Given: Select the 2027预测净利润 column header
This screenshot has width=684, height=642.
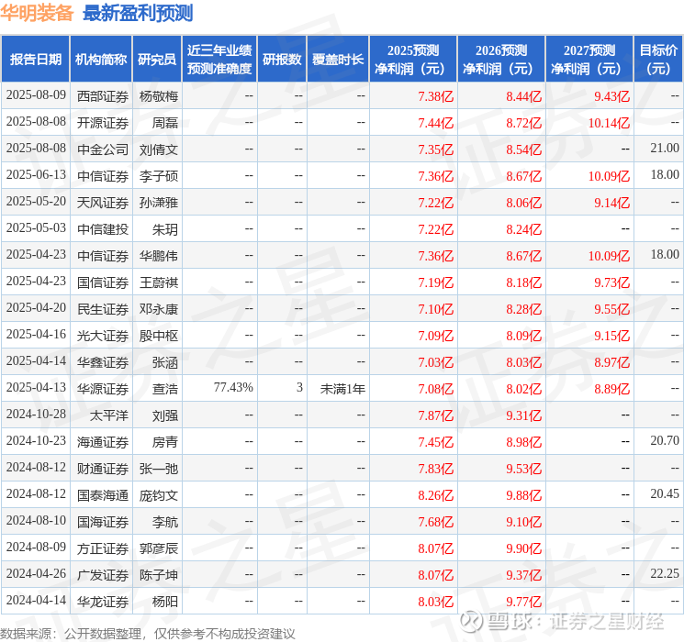Looking at the screenshot, I should point(589,60).
